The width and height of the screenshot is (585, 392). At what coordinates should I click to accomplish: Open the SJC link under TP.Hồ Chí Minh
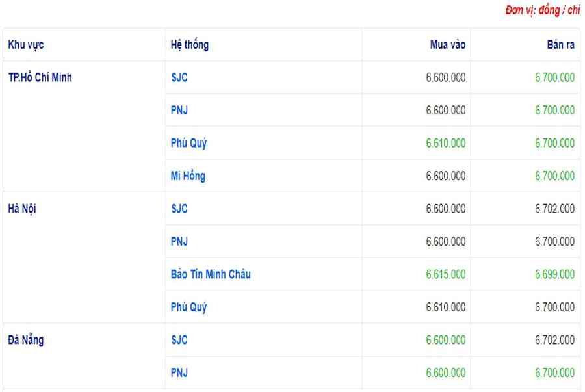[179, 77]
